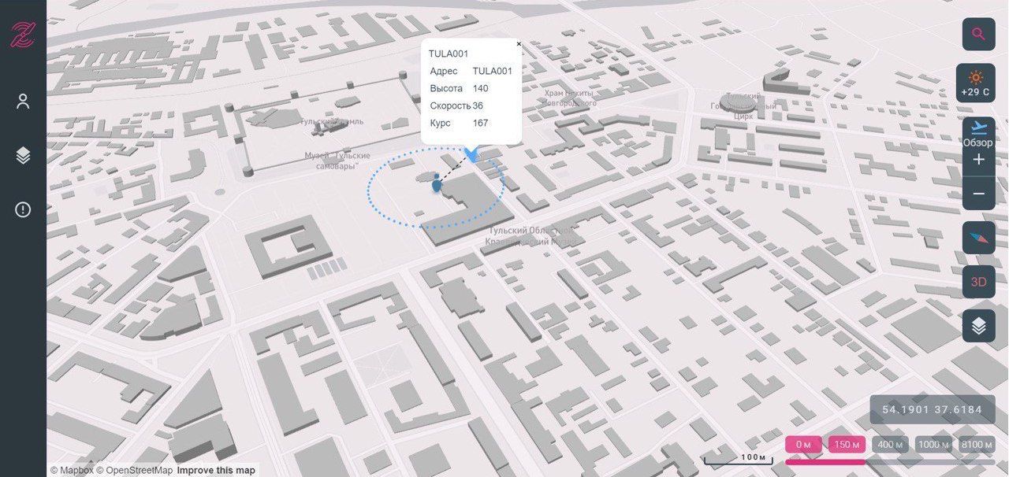This screenshot has height=477, width=1009.
Task: Open the alerts exclamation icon
Action: [x=23, y=209]
